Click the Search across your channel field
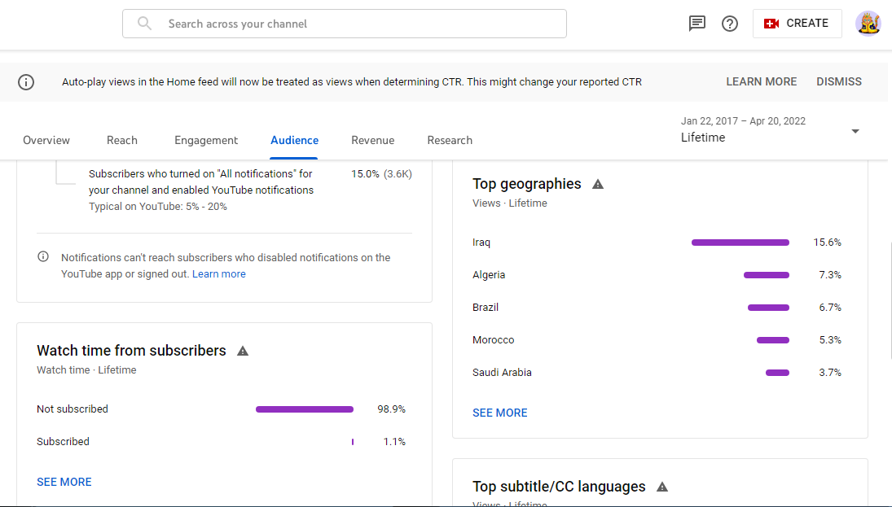The image size is (892, 507). [x=344, y=24]
